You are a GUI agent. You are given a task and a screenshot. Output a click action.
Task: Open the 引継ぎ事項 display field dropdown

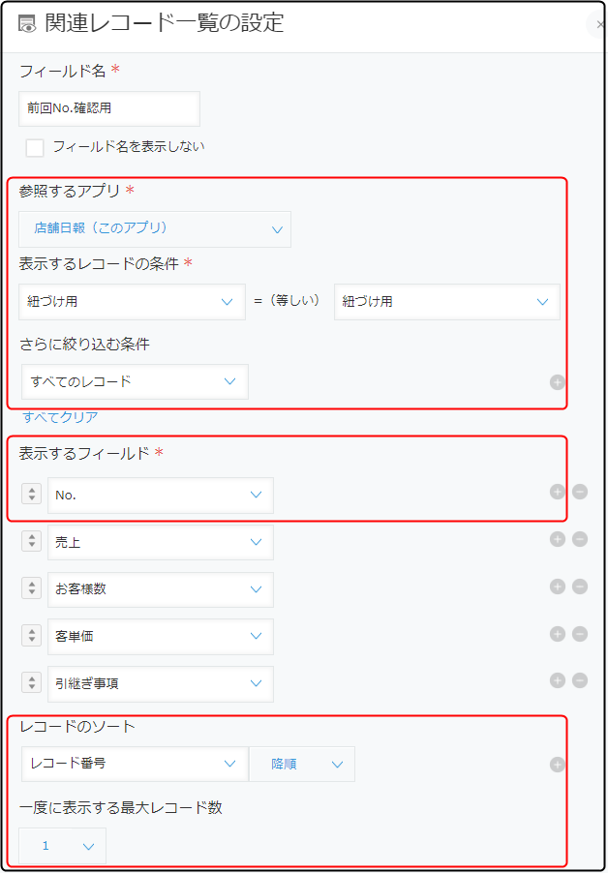click(161, 683)
